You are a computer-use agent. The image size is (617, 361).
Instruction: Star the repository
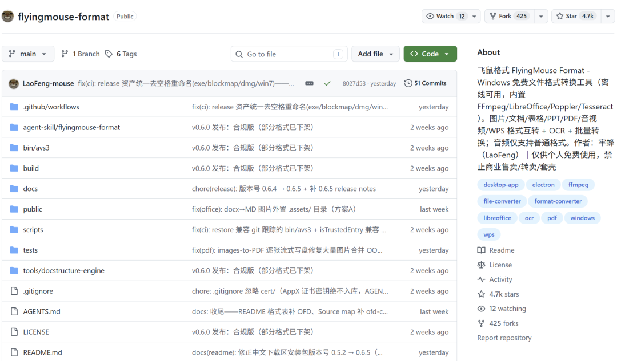coord(576,16)
